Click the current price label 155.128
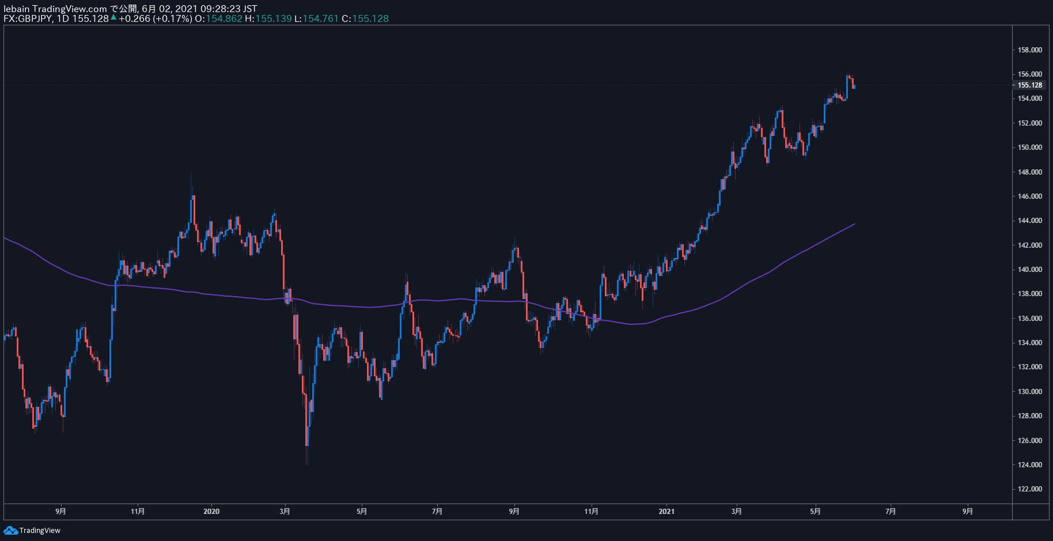 point(1030,85)
